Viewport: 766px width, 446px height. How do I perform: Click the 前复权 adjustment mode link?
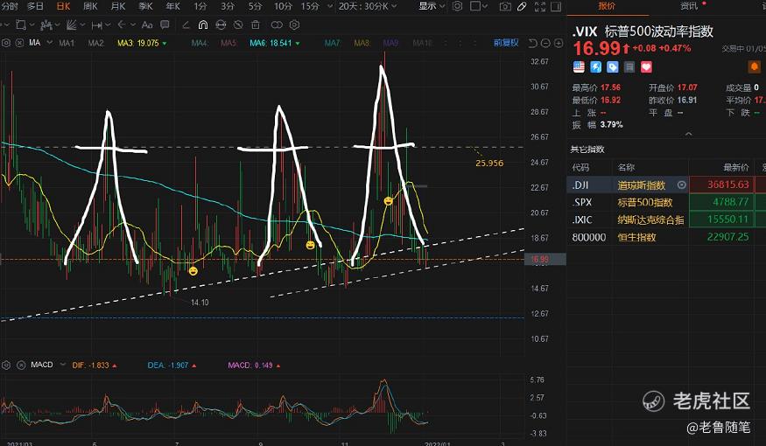point(506,43)
